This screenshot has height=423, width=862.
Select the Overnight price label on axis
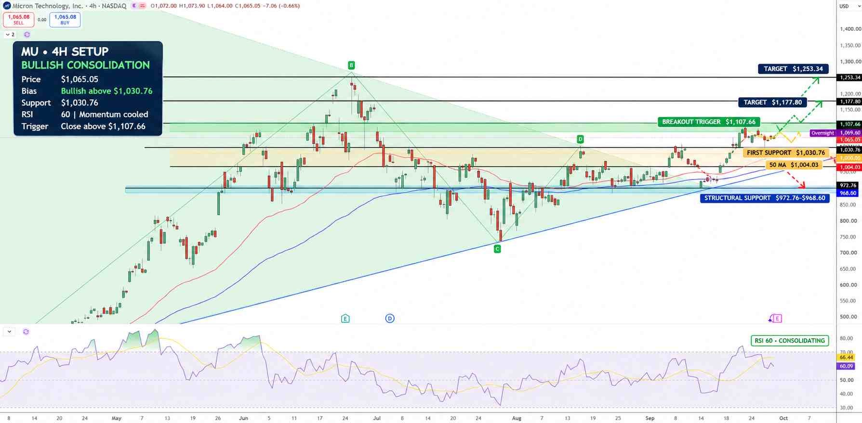tap(822, 133)
